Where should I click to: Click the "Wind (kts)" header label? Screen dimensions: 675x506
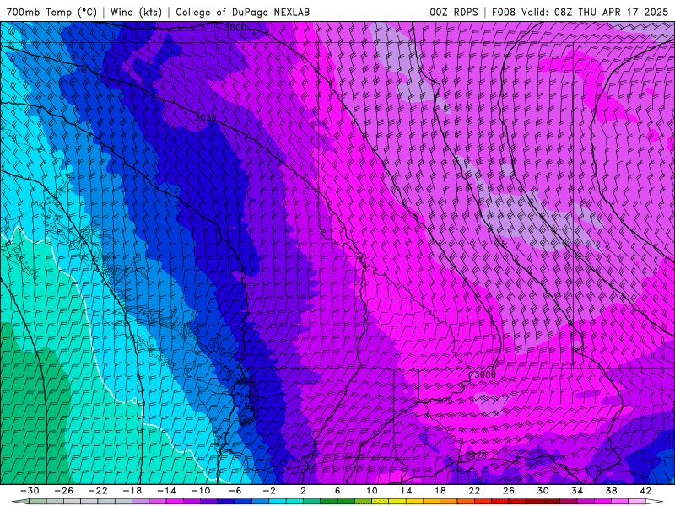[x=136, y=12]
